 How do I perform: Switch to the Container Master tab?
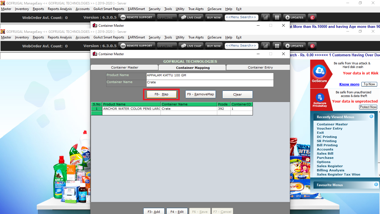125,67
